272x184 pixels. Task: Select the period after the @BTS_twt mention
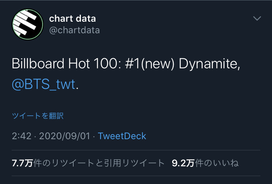tap(77, 88)
